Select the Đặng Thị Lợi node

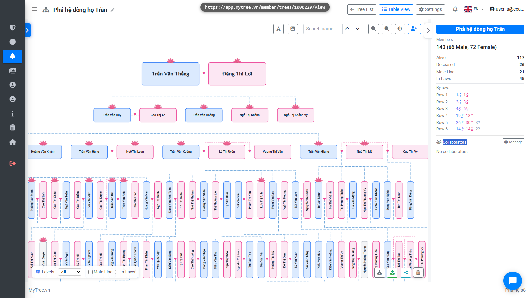click(x=237, y=74)
